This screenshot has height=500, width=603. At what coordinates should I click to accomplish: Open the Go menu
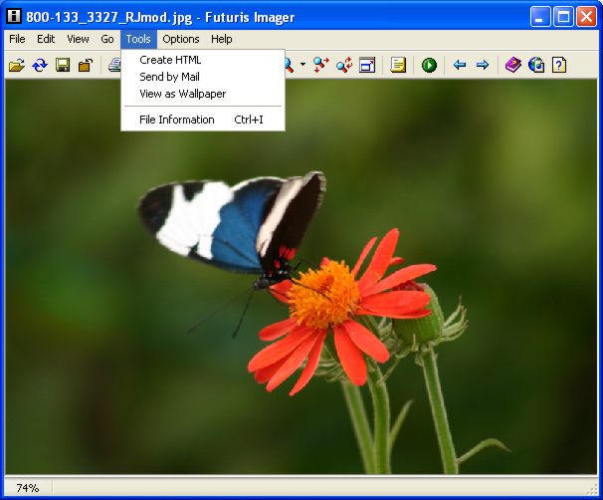[107, 39]
